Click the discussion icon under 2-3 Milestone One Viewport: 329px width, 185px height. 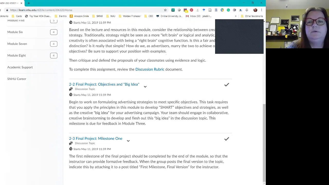[71, 143]
